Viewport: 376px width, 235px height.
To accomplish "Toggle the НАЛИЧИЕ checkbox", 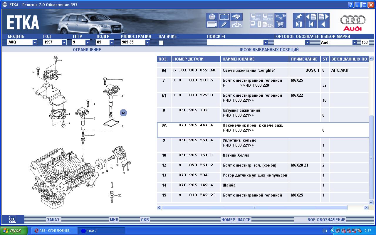I will coord(161,43).
